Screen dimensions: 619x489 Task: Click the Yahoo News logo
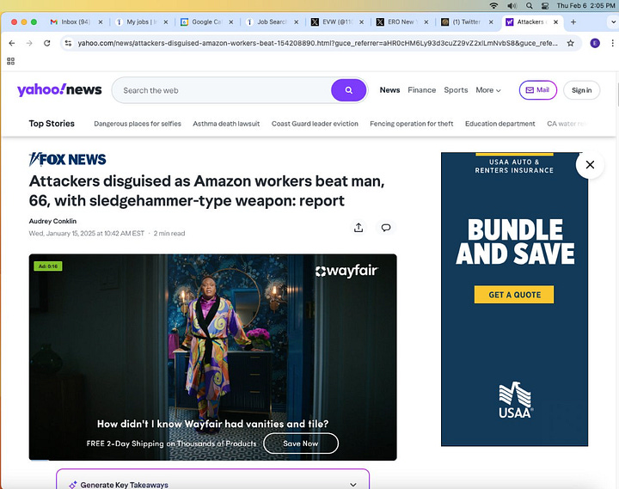pyautogui.click(x=59, y=90)
